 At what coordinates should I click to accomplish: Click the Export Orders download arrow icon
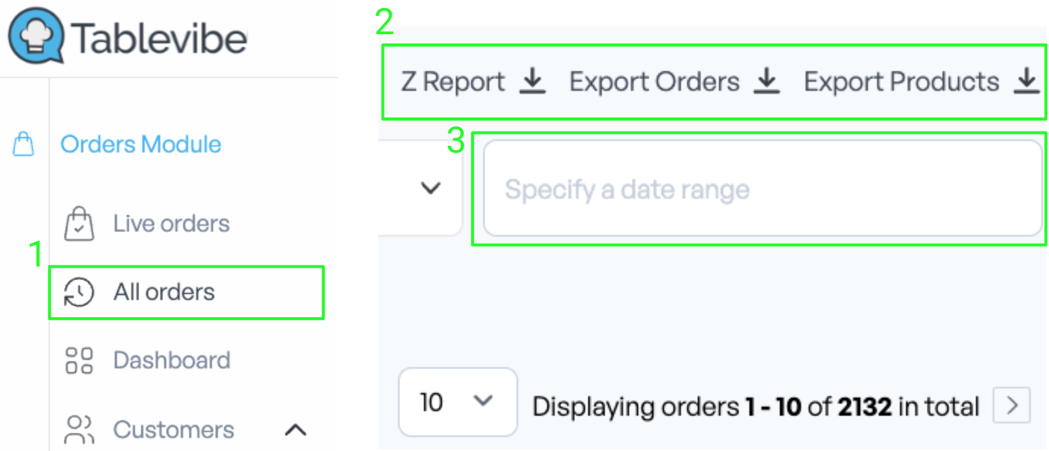click(x=767, y=80)
